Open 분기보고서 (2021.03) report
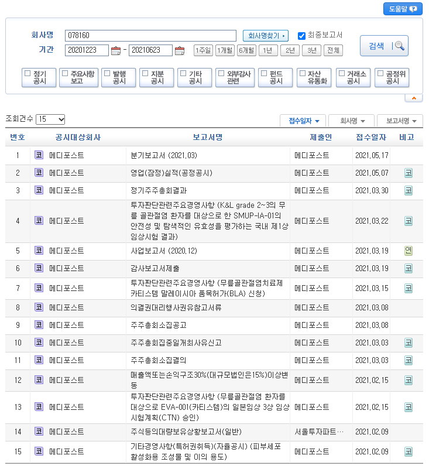The width and height of the screenshot is (429, 469). tap(164, 156)
